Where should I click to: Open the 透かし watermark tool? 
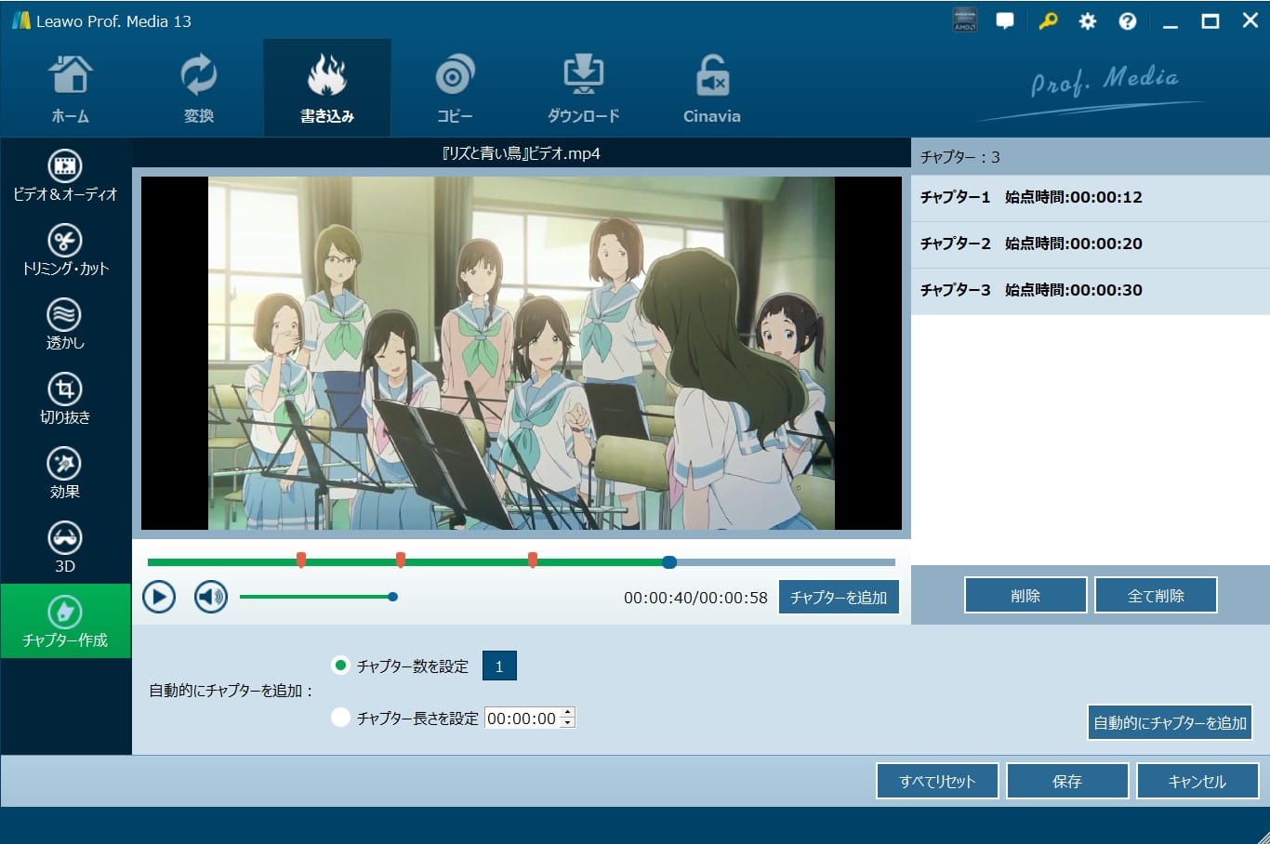65,324
